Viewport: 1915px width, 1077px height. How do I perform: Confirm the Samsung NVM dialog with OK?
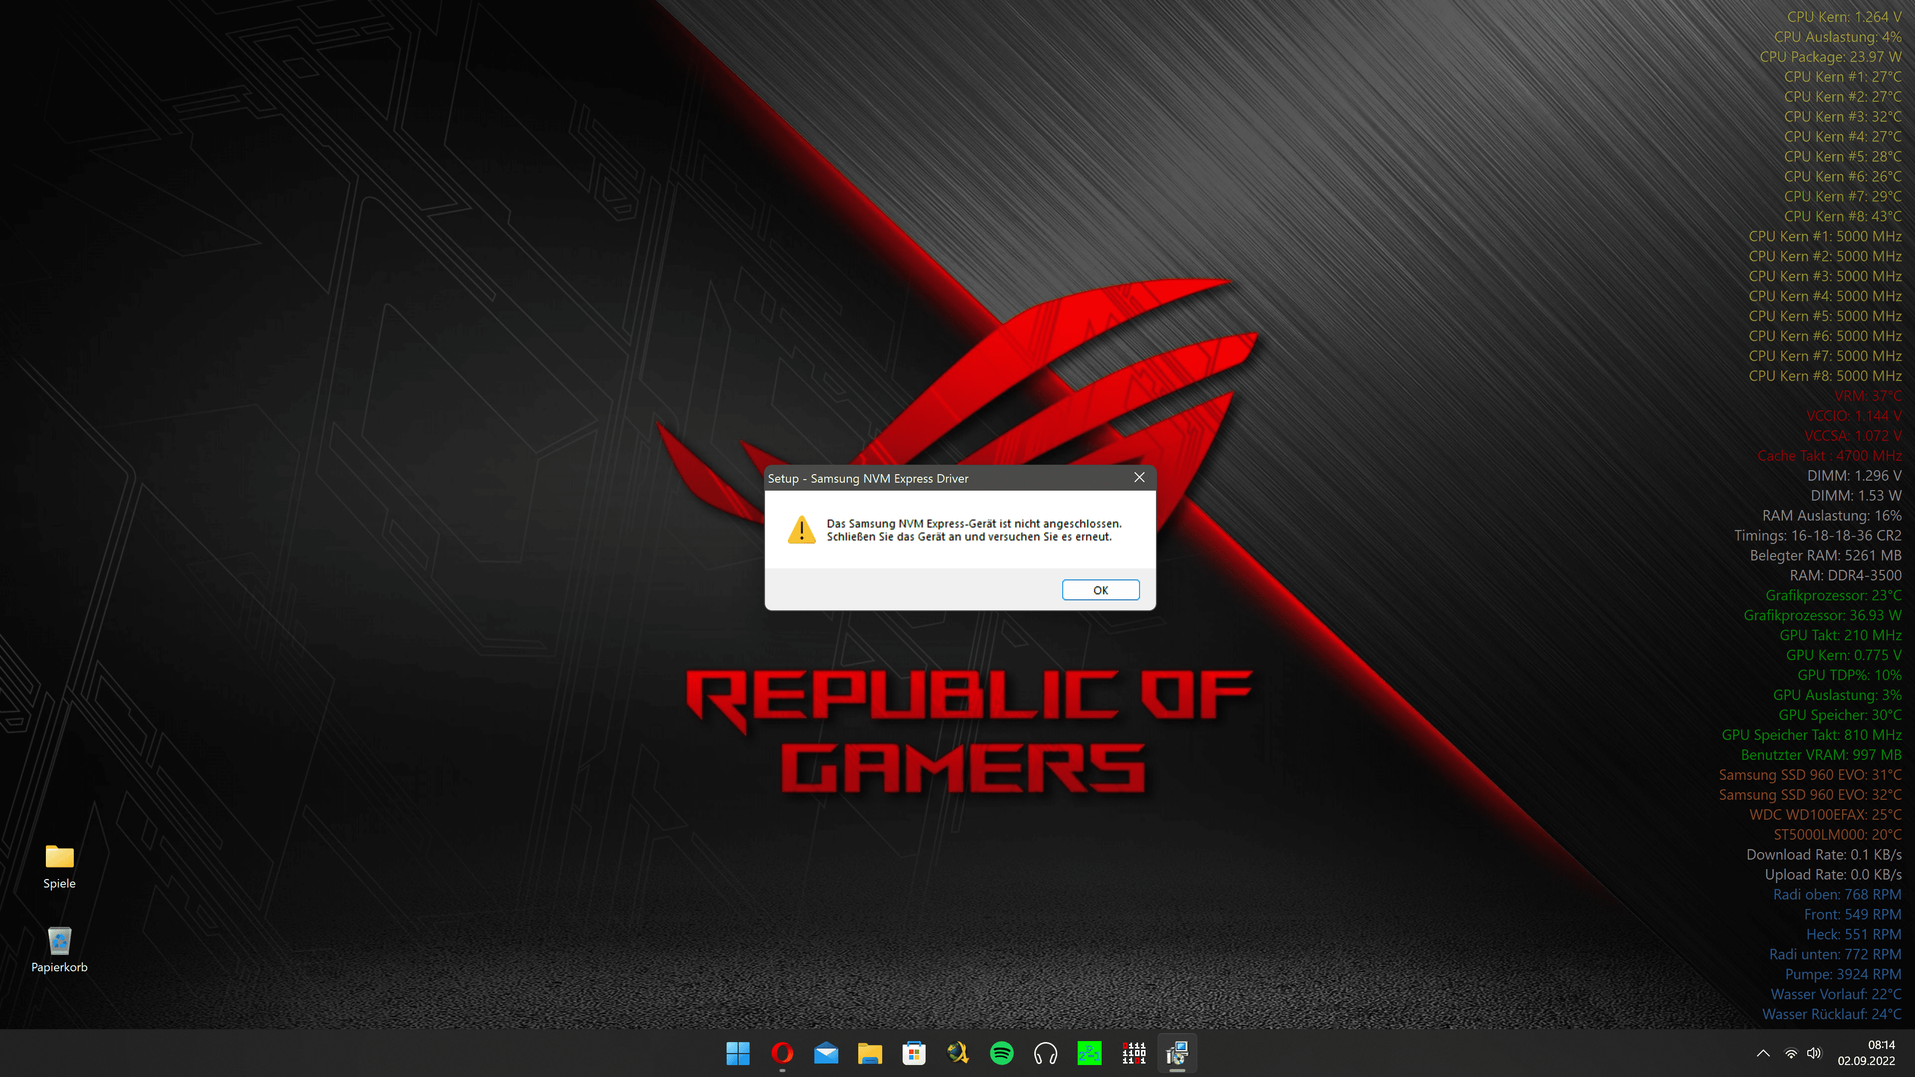[x=1100, y=589]
